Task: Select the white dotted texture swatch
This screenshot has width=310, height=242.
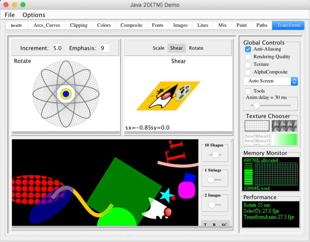Action: [257, 126]
